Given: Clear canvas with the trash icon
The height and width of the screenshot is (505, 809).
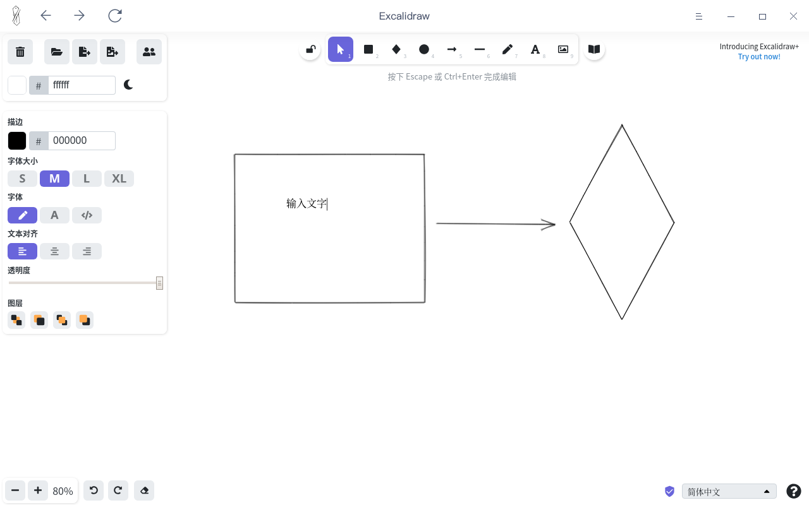Looking at the screenshot, I should (20, 52).
